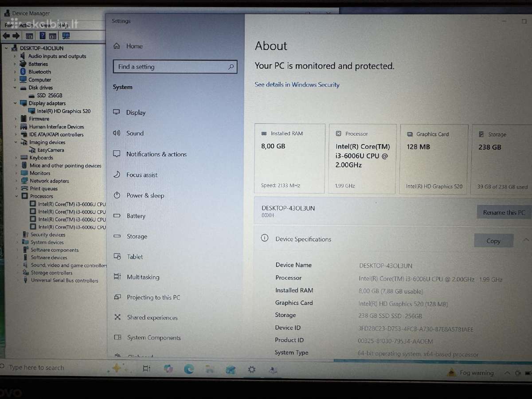Collapse DESKTOP-43OL3UN root node

coord(6,48)
